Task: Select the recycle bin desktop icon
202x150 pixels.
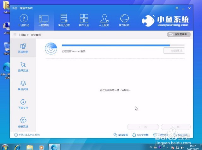Action: point(7,48)
